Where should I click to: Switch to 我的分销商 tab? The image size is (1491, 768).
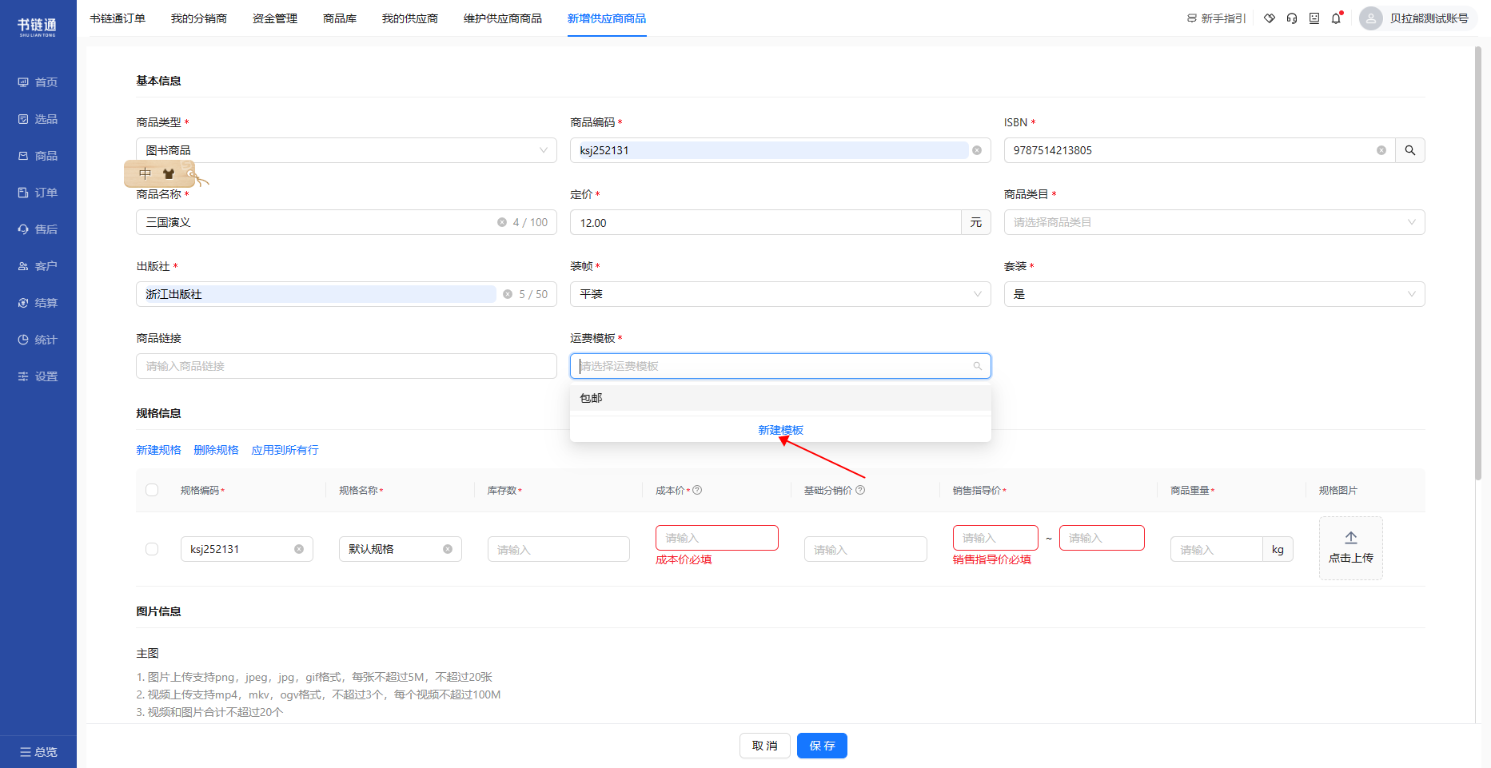tap(199, 18)
